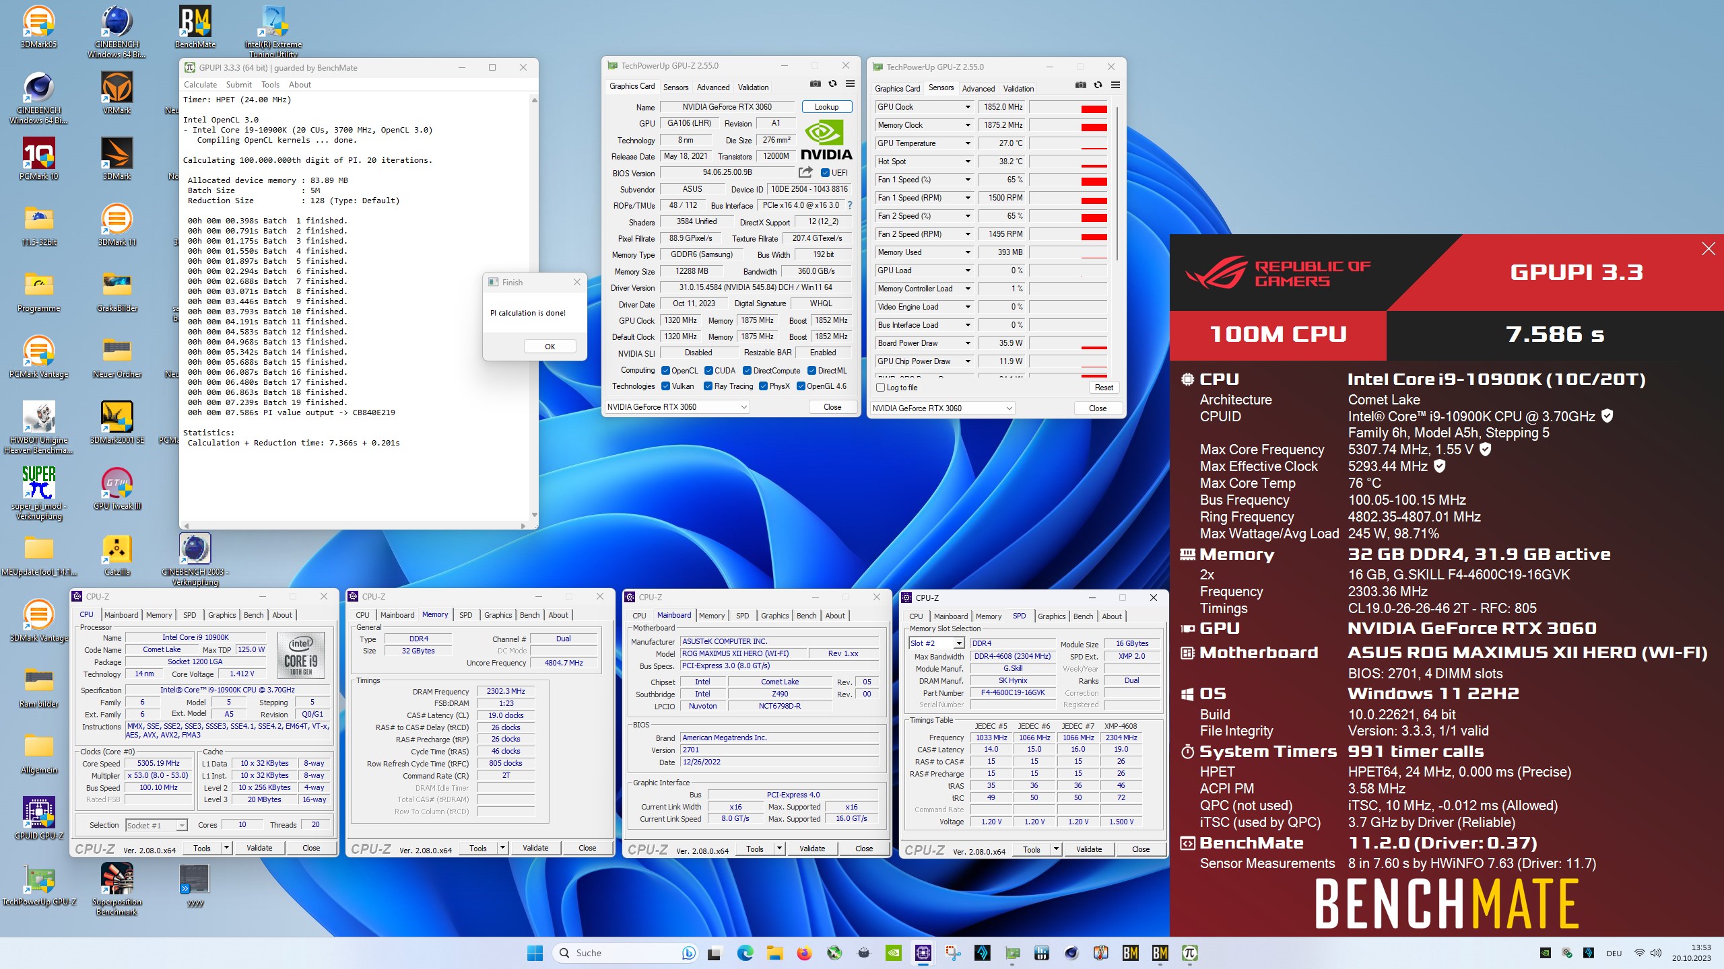Open the Slot #2 dropdown in CPU-Z SPD
The width and height of the screenshot is (1724, 969).
(936, 643)
